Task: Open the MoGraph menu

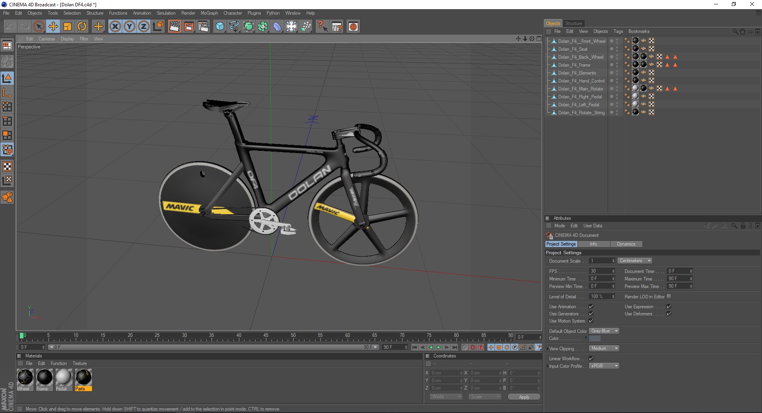Action: [209, 13]
